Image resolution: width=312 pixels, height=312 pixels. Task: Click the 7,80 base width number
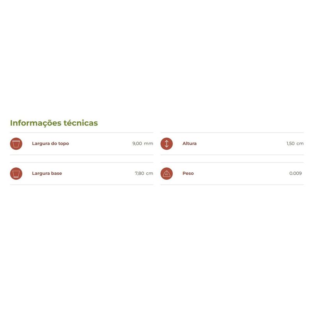[140, 174]
